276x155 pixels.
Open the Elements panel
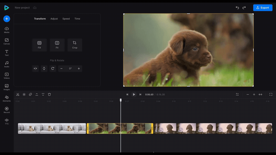click(6, 98)
